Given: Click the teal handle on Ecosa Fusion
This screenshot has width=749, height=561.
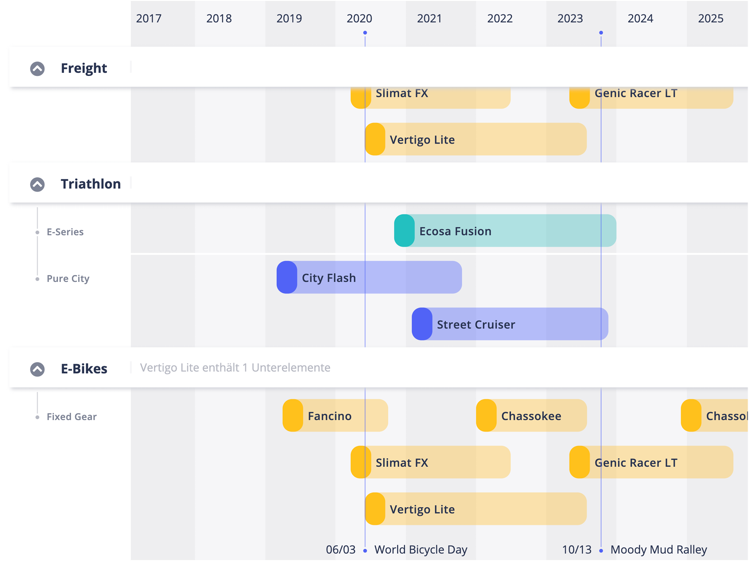Looking at the screenshot, I should pos(404,231).
